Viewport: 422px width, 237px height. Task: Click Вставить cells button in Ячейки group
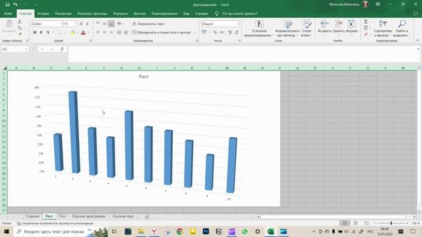tap(324, 28)
